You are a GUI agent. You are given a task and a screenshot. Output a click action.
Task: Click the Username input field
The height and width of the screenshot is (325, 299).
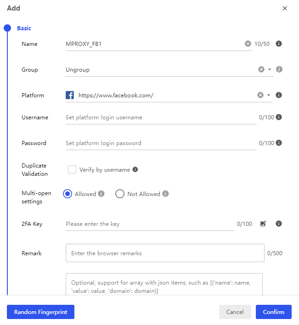161,118
